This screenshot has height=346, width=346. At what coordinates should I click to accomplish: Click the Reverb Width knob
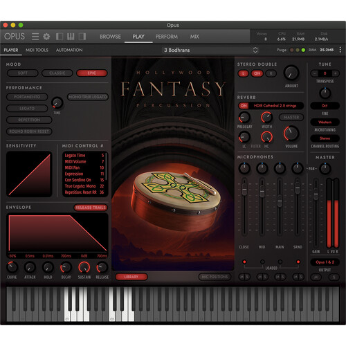(x=266, y=118)
